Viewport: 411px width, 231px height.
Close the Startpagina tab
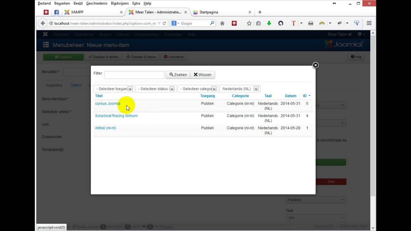pos(250,12)
